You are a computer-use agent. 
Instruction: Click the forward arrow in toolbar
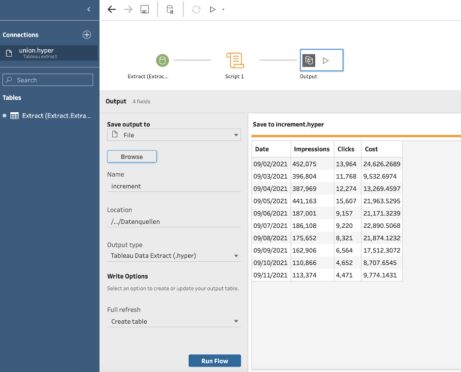tap(128, 9)
